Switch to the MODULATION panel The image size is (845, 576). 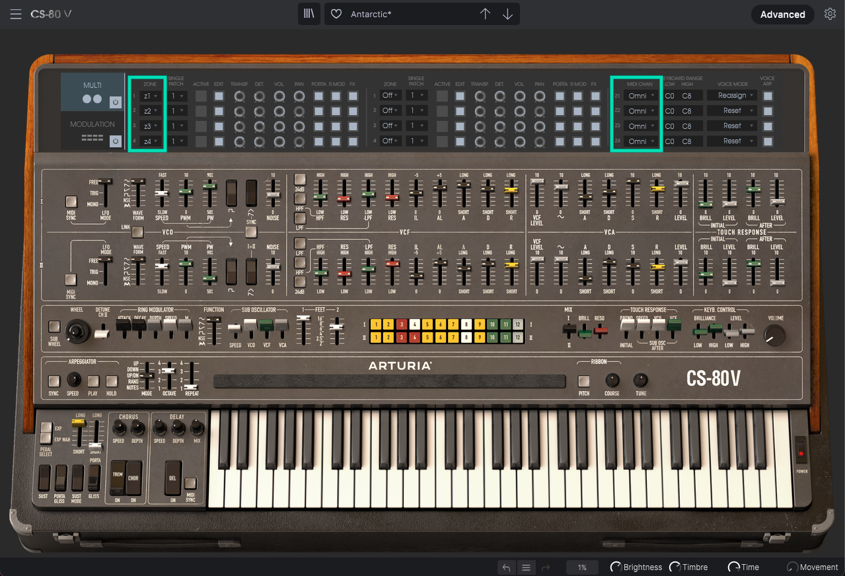92,124
